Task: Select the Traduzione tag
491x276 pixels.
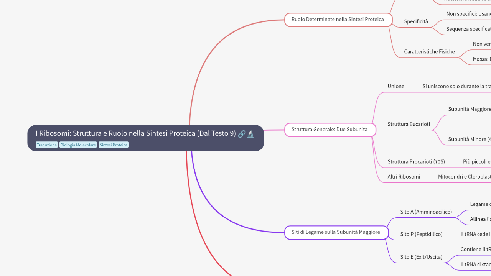Action: [47, 145]
